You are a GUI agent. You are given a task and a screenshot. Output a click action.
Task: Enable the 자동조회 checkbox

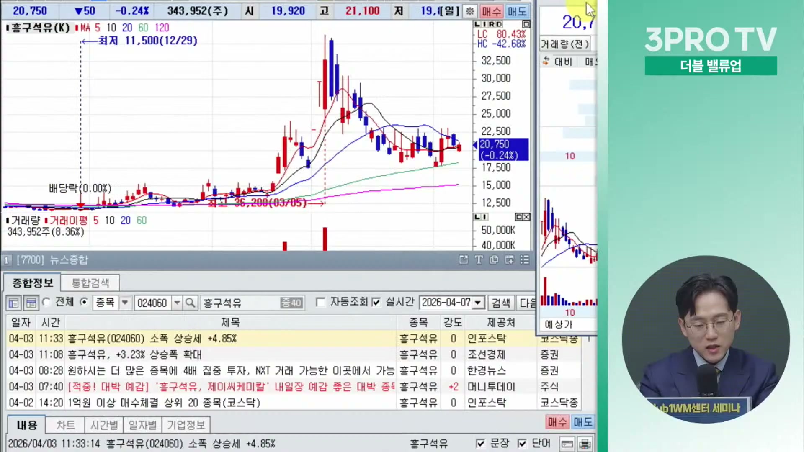[321, 302]
